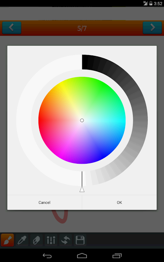The image size is (164, 262).
Task: Select the paintbrush tool in bottom toolbar
Action: [7, 240]
